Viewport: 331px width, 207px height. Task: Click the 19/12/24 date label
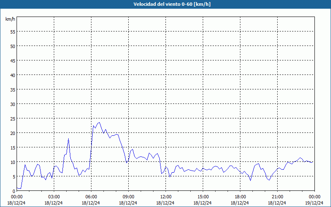pyautogui.click(x=314, y=203)
